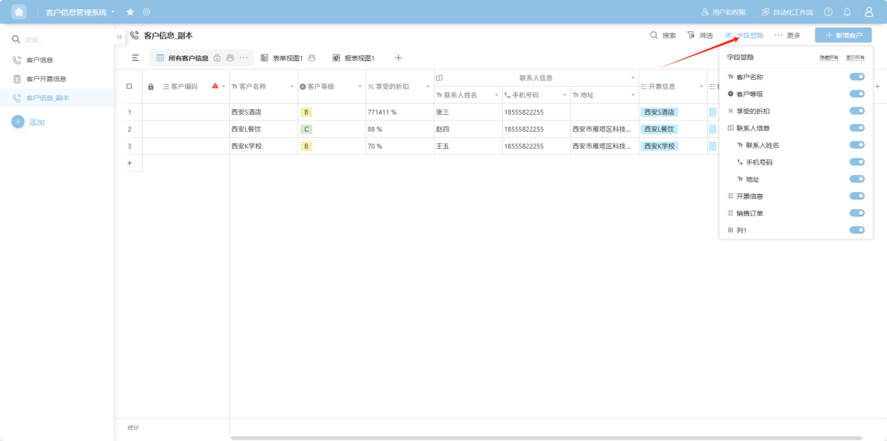Click the 新增客户 button

[x=843, y=35]
